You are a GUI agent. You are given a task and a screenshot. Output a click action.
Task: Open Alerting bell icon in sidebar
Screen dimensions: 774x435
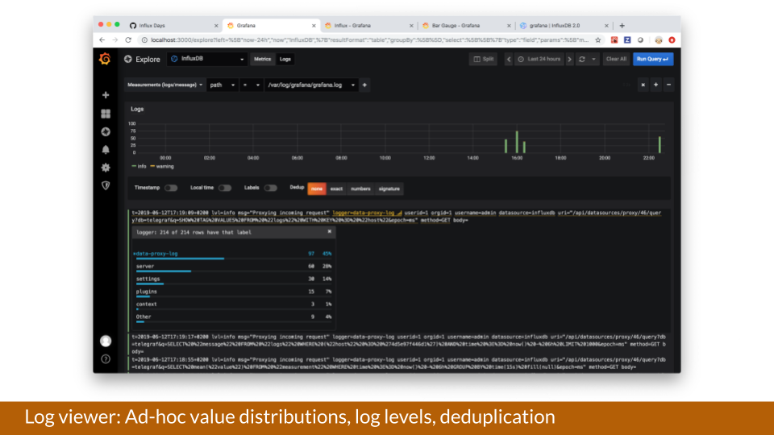[x=105, y=150]
